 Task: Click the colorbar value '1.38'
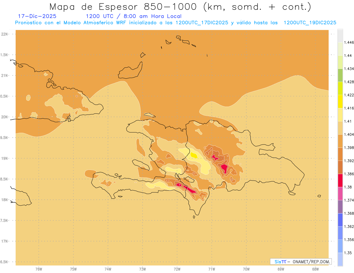coord(348,187)
